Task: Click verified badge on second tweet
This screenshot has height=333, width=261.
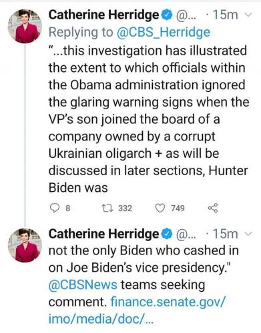Action: tap(167, 234)
